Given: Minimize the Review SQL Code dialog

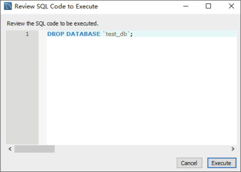Looking at the screenshot, I should [x=186, y=6].
